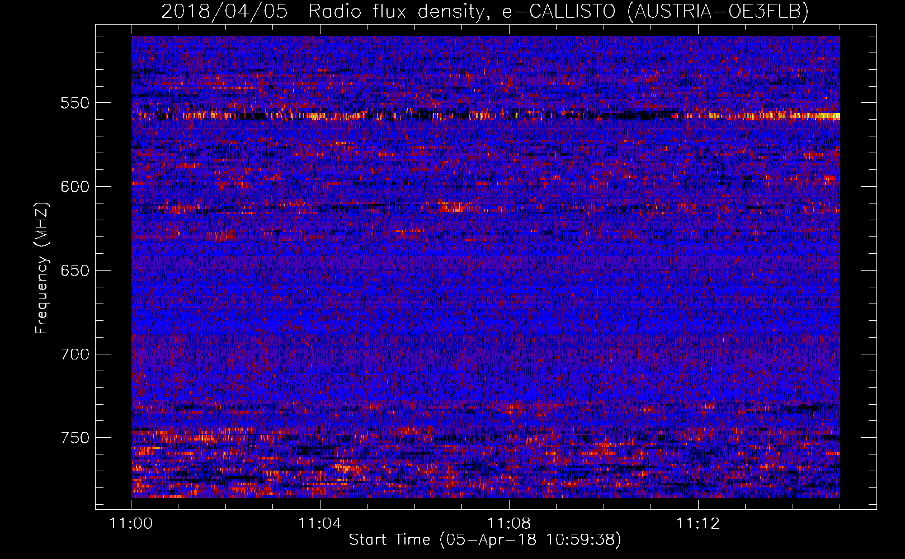The width and height of the screenshot is (905, 559).
Task: Click the 650 frequency tick label
Action: pyautogui.click(x=75, y=271)
